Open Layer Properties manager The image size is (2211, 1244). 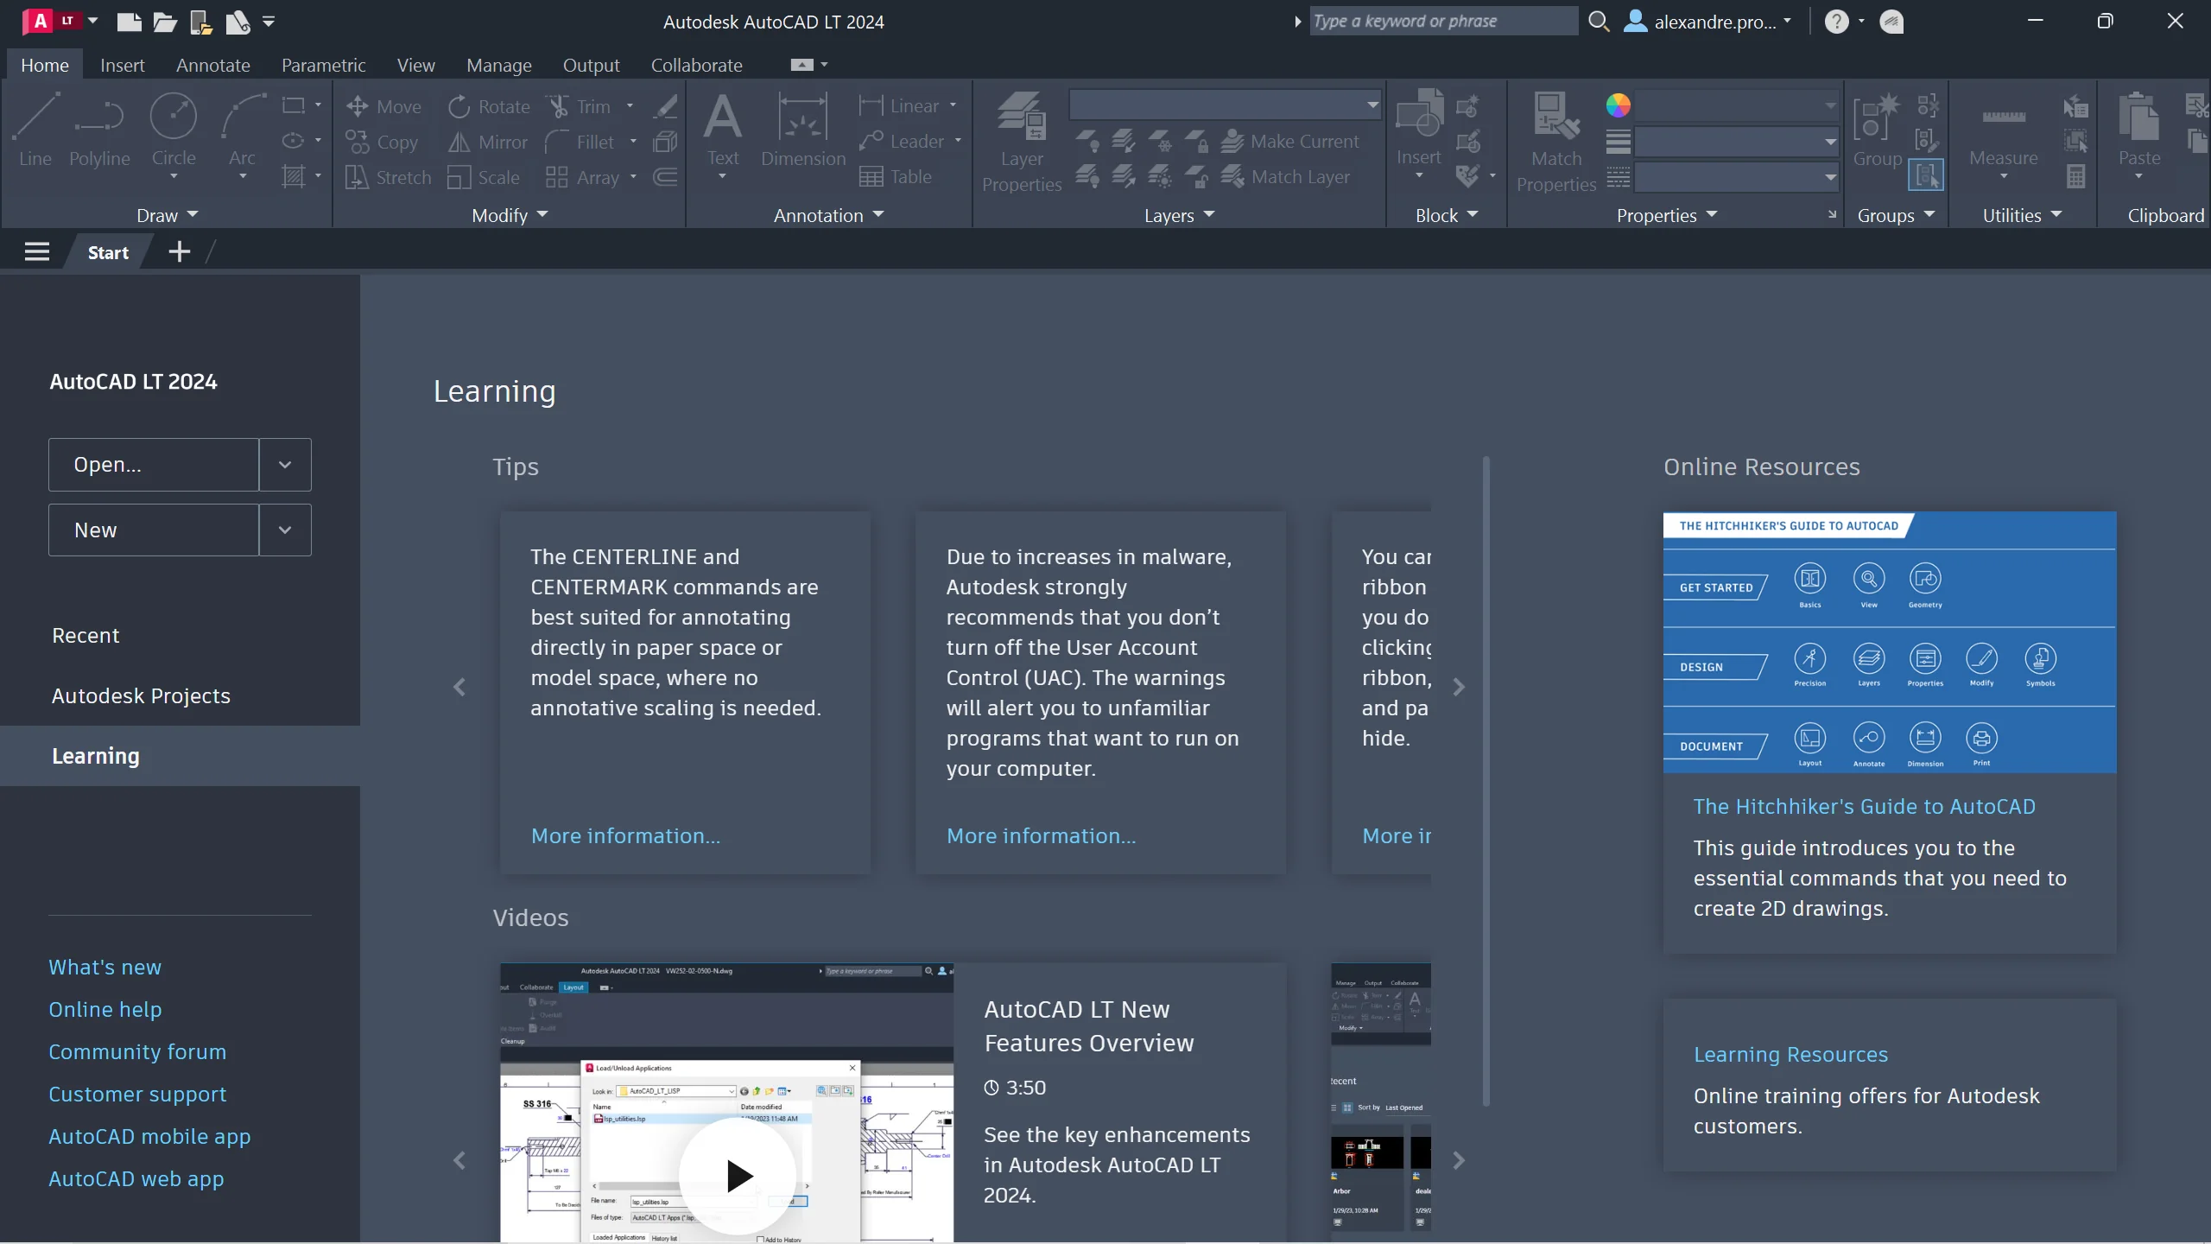tap(1022, 143)
